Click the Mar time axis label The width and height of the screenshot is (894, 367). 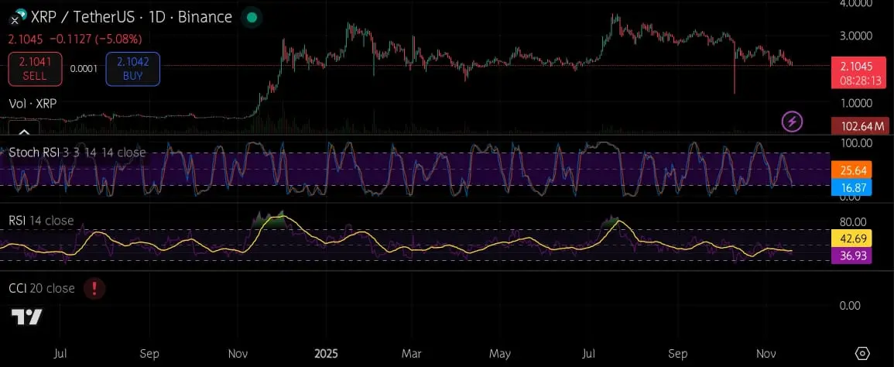[413, 353]
